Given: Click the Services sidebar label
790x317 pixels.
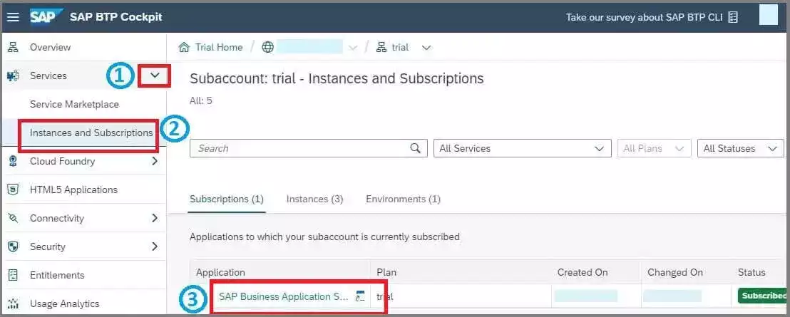Looking at the screenshot, I should click(x=48, y=76).
